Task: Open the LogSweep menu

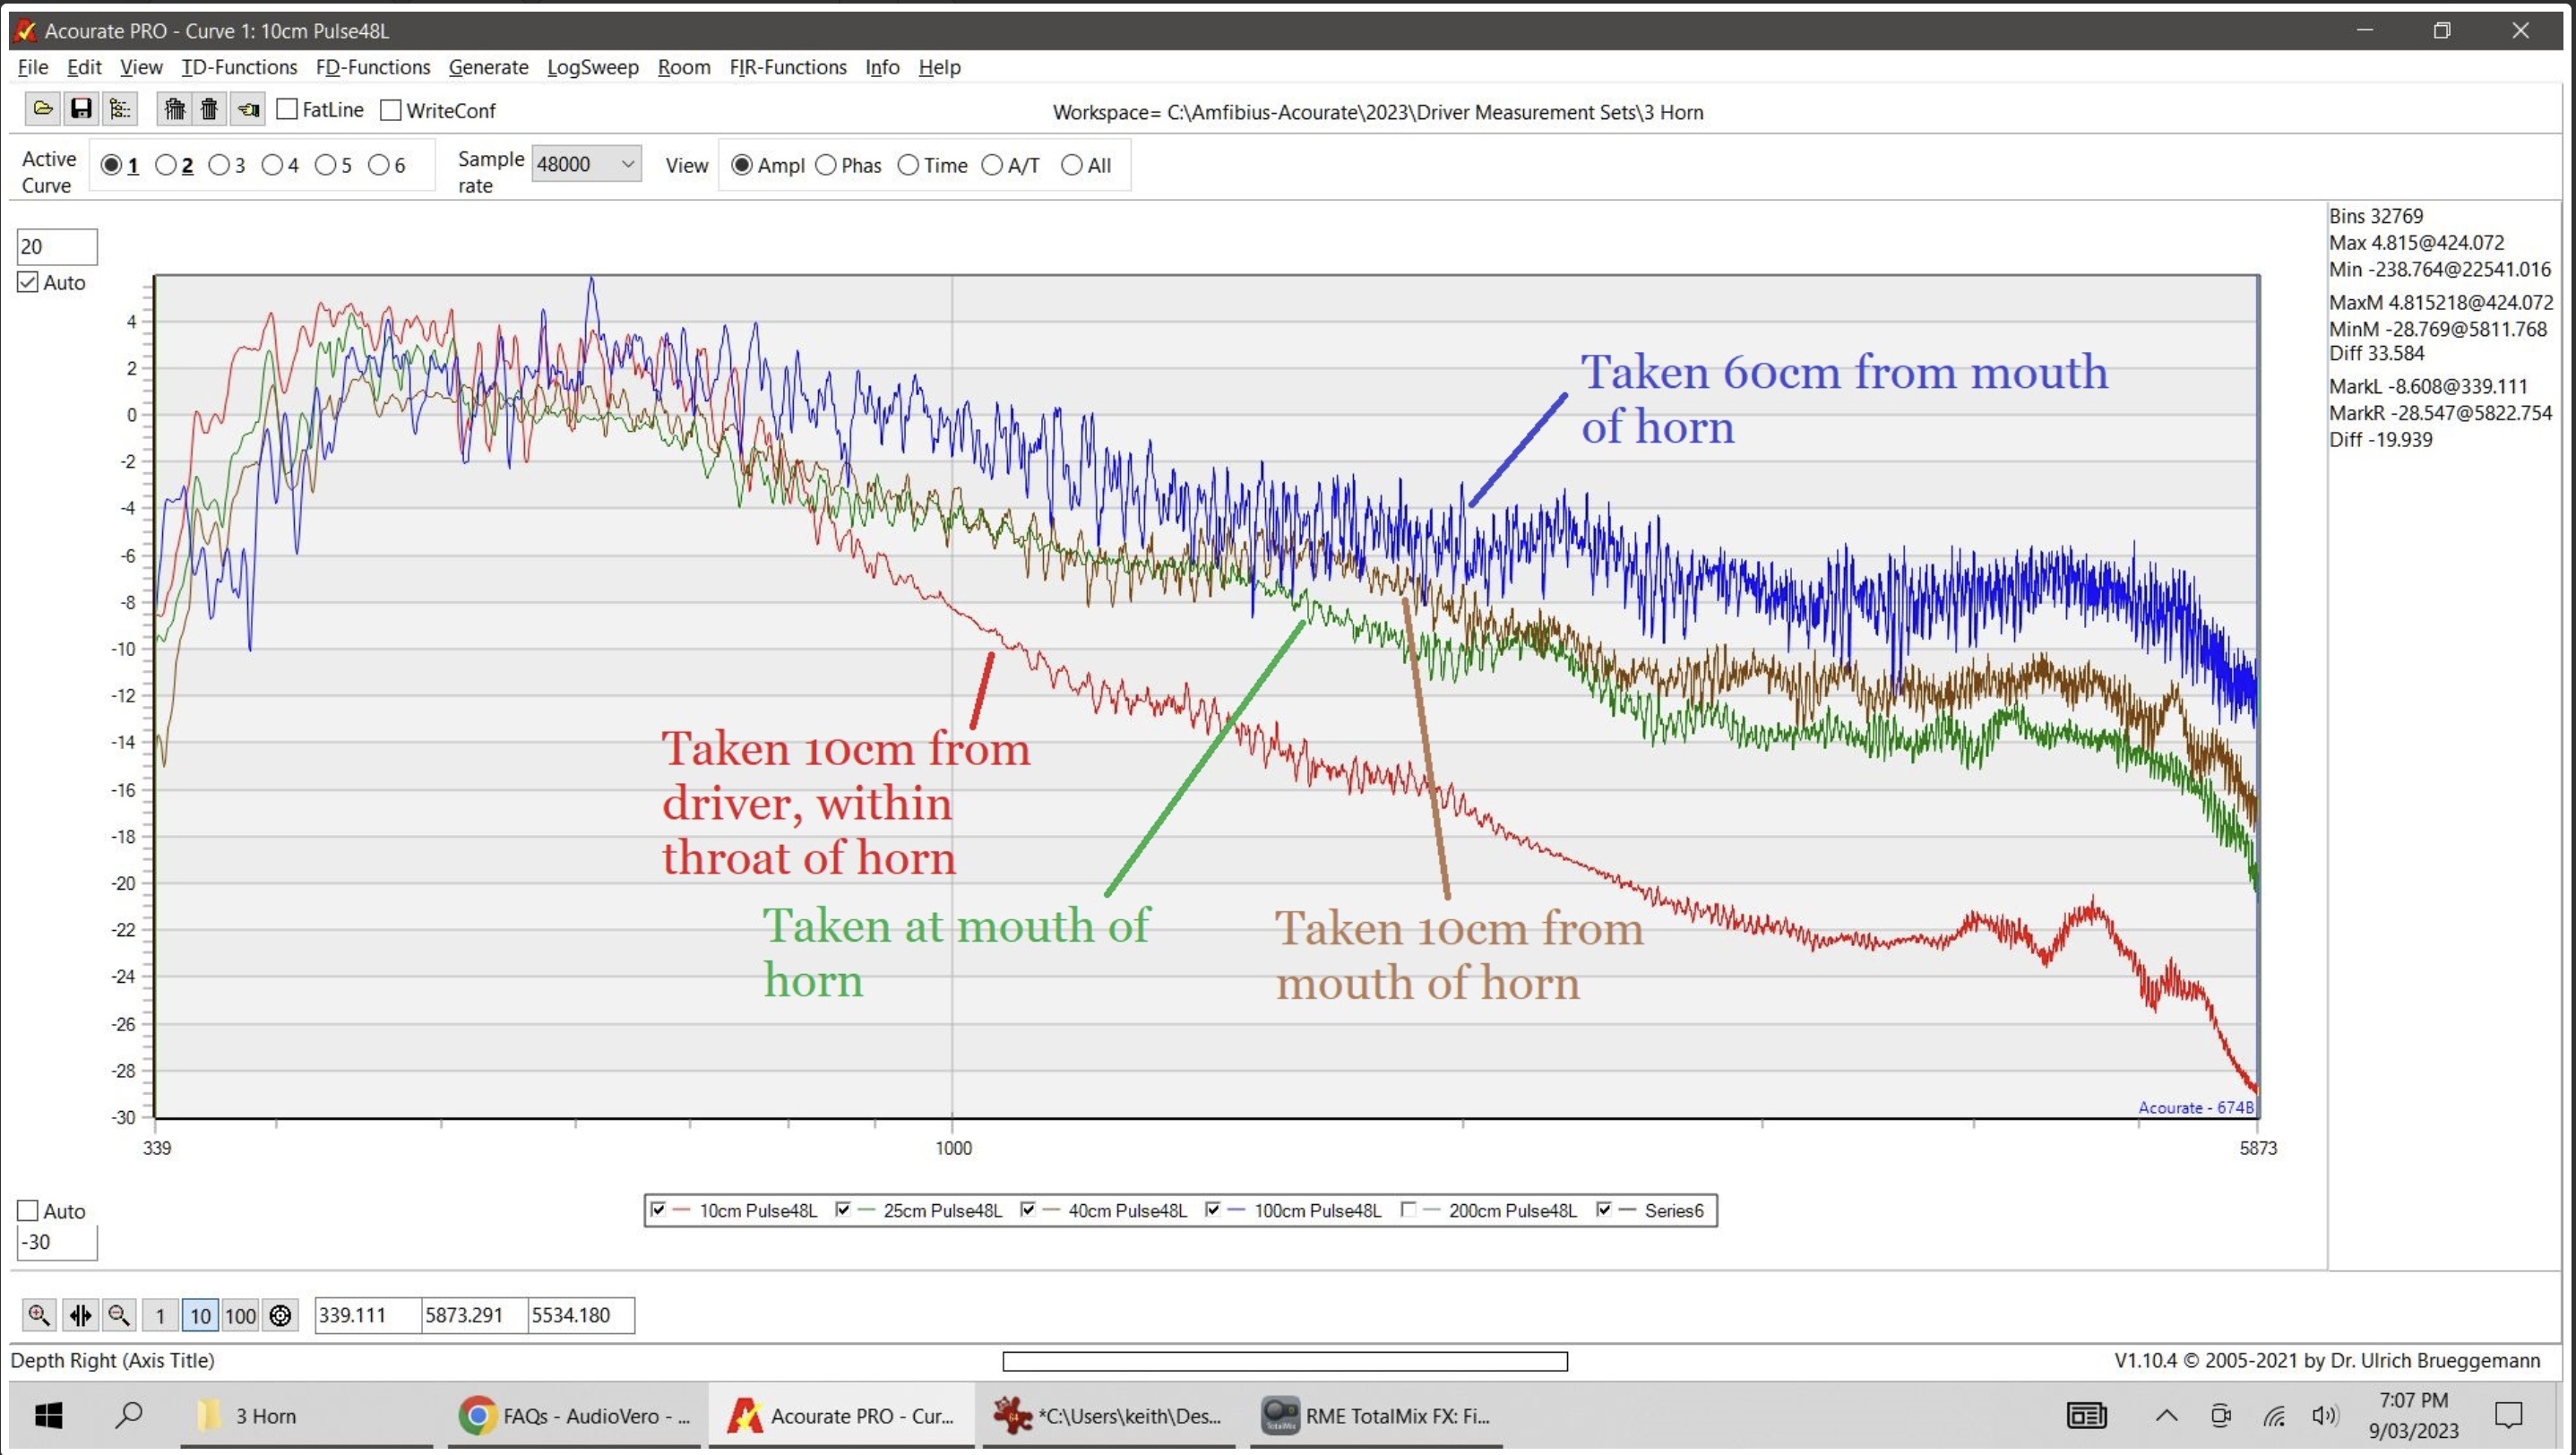Action: click(593, 67)
